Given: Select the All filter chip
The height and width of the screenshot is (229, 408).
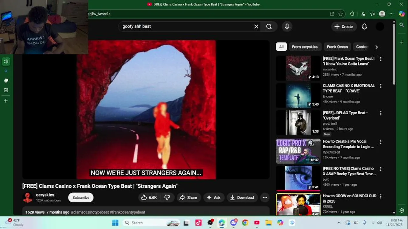Looking at the screenshot, I should click(x=281, y=47).
